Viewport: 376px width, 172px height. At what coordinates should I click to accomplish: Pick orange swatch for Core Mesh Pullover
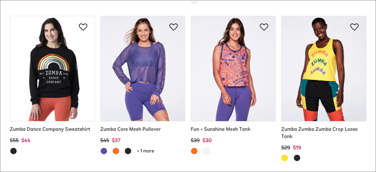[116, 151]
